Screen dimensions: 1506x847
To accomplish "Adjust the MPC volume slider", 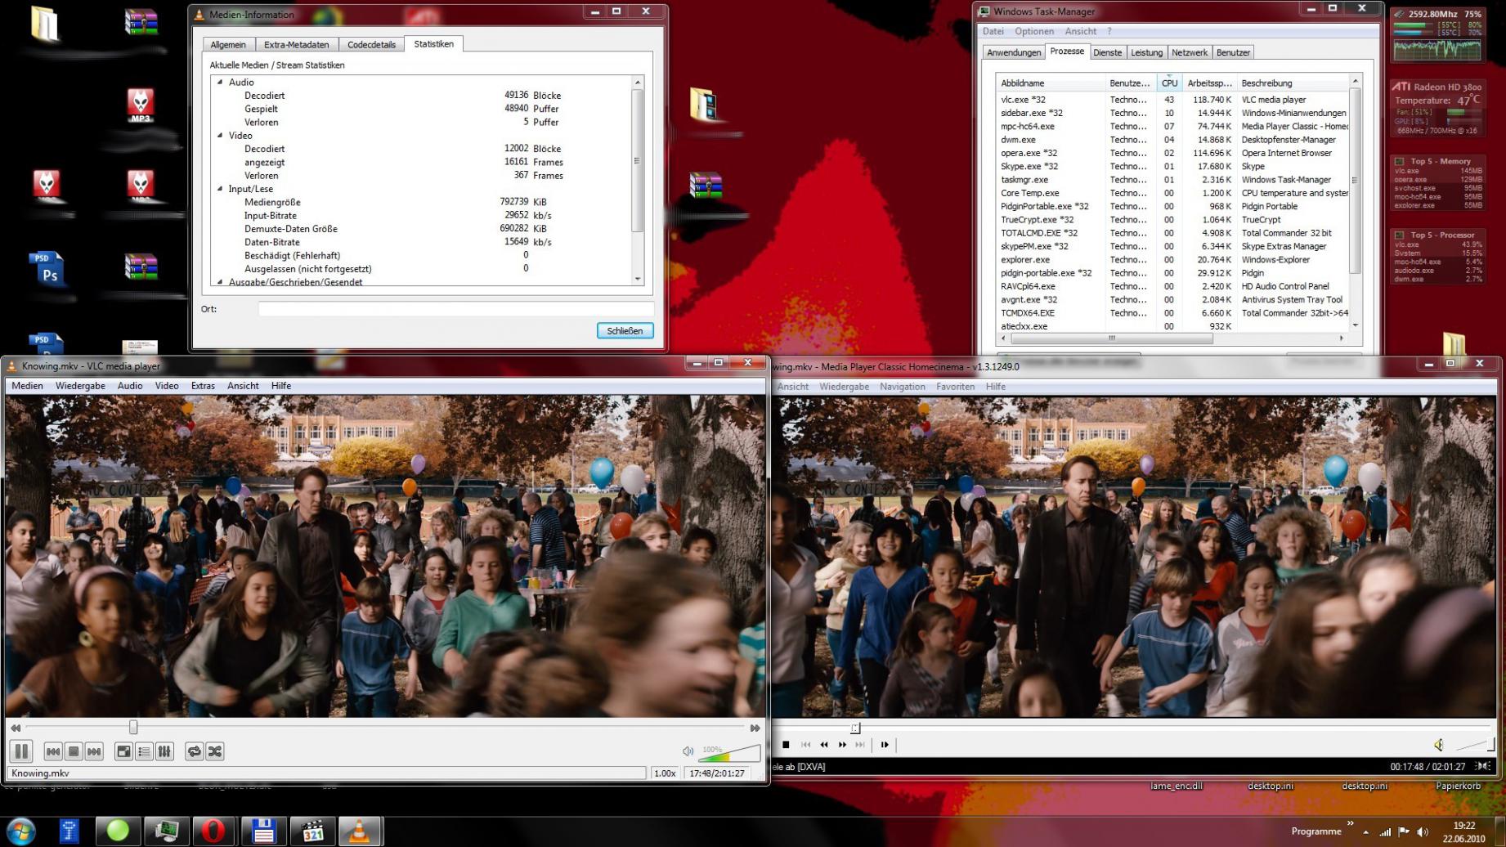I will tap(1476, 744).
